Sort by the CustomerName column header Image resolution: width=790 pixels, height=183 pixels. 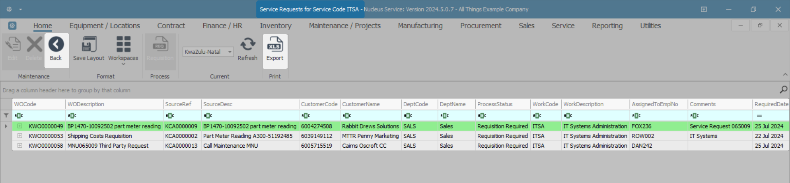pyautogui.click(x=370, y=104)
